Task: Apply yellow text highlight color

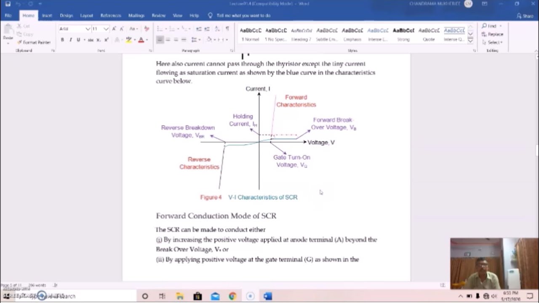Action: [x=129, y=40]
